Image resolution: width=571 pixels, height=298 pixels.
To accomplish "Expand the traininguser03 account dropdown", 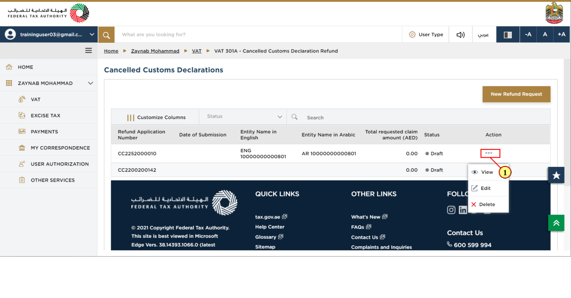I will 92,34.
